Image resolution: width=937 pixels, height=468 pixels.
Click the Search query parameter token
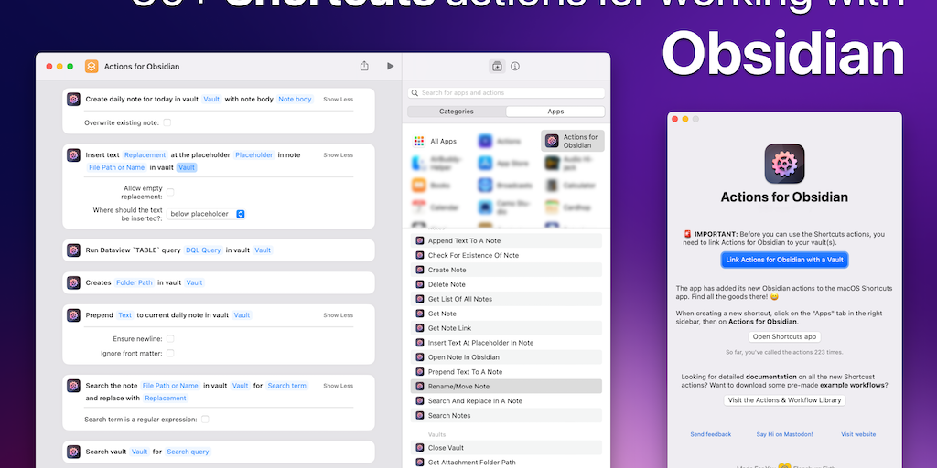(188, 452)
